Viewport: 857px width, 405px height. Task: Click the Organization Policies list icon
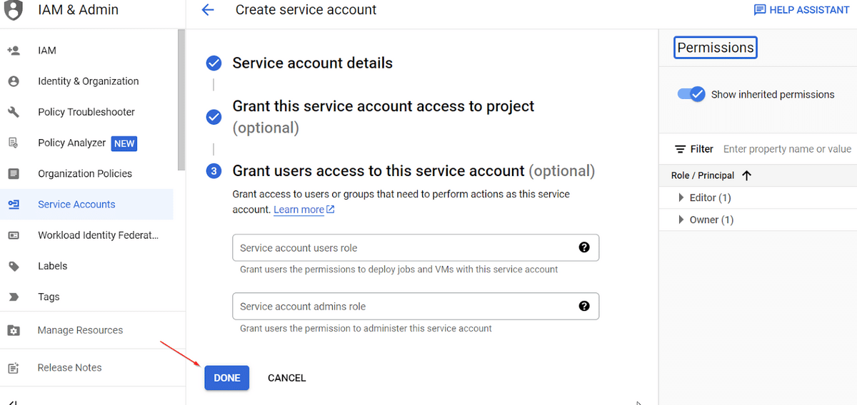pyautogui.click(x=13, y=173)
